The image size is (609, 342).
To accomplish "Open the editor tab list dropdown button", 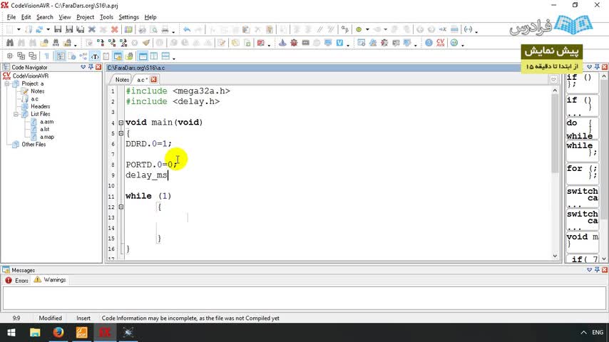I will [x=553, y=80].
